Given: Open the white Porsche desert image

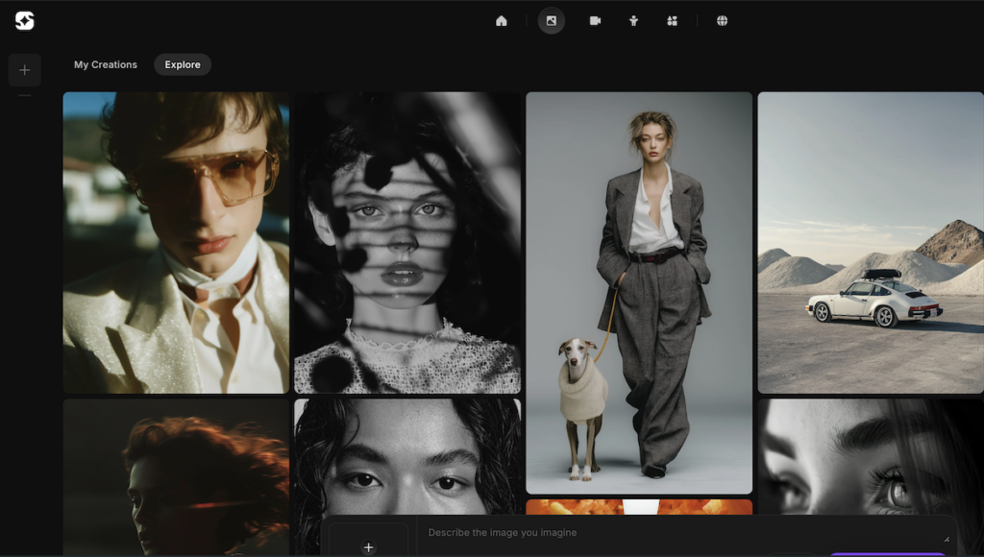Looking at the screenshot, I should (x=871, y=242).
